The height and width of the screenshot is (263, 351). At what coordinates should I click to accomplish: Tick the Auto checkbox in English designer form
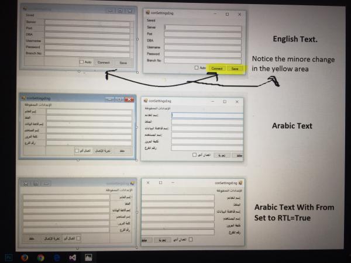click(x=81, y=62)
